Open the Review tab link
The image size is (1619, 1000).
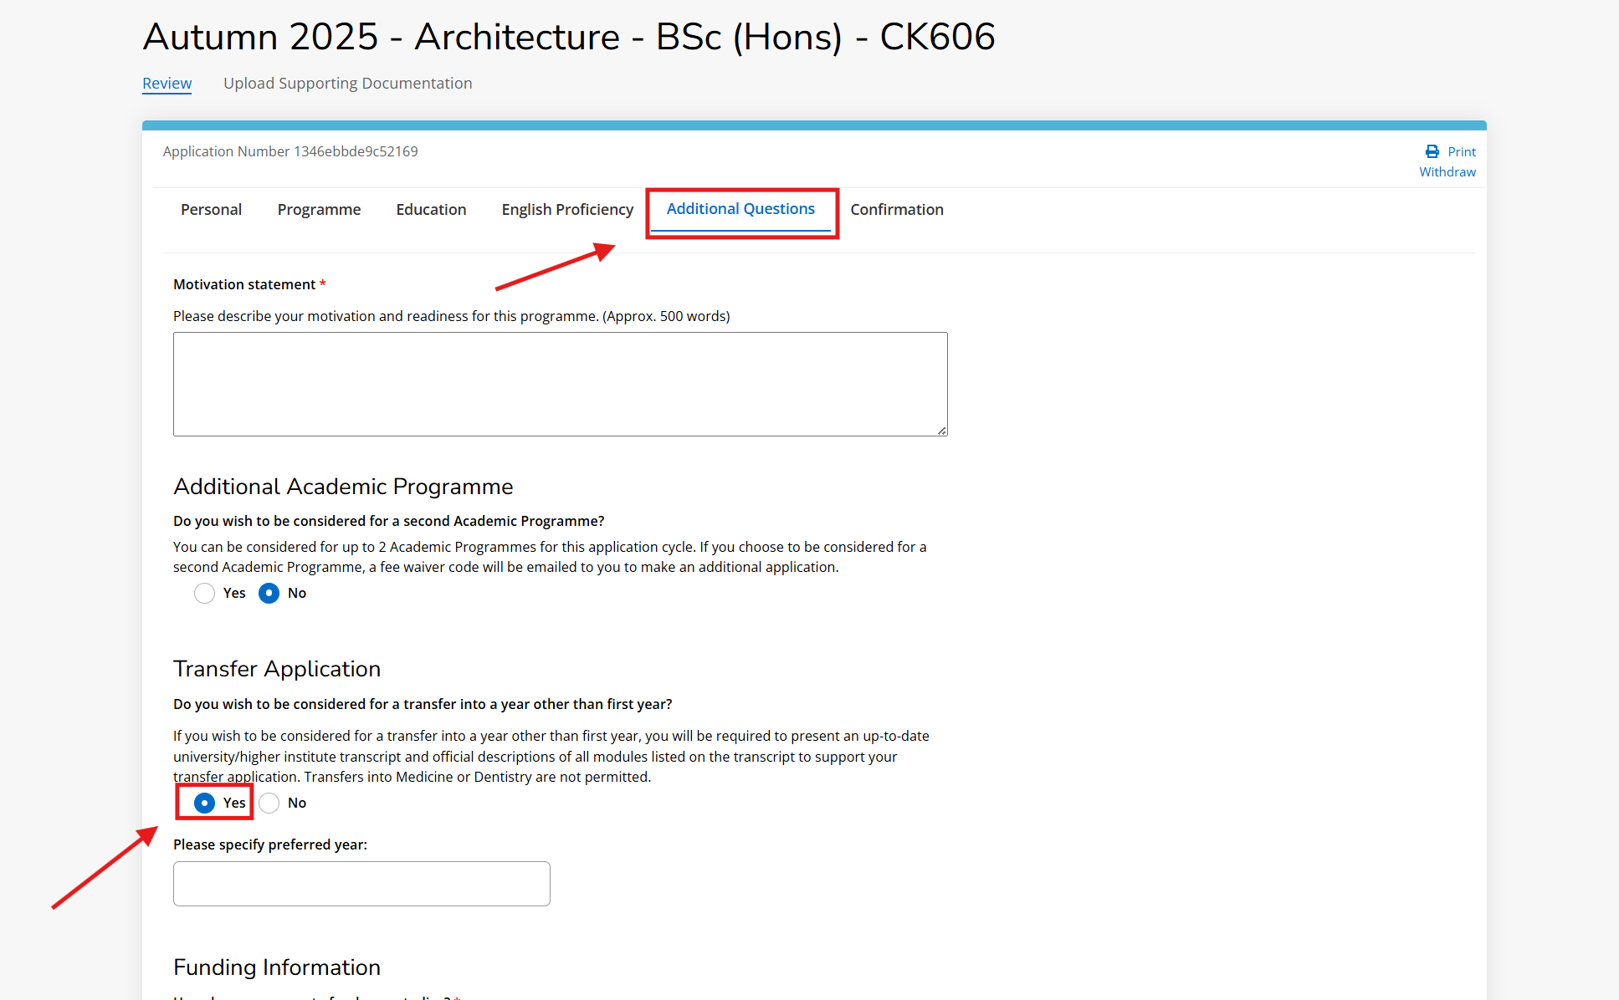click(167, 83)
